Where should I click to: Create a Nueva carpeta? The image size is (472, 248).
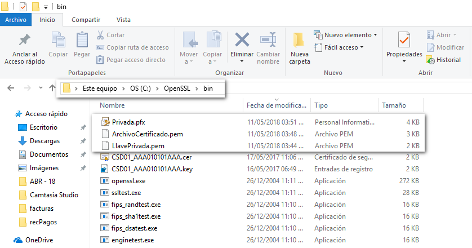(x=300, y=48)
